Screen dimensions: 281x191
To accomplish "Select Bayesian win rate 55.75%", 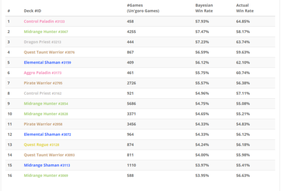I will pyautogui.click(x=202, y=73).
